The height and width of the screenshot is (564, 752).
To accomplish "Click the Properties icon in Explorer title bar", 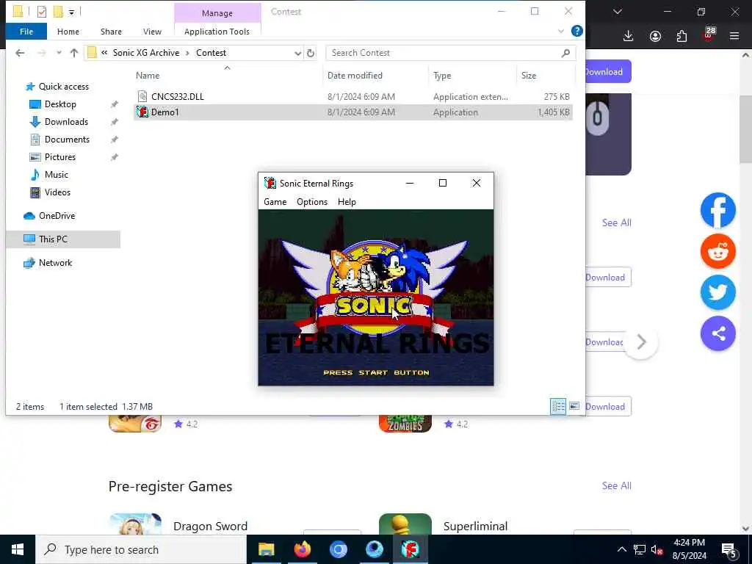I will [x=42, y=12].
